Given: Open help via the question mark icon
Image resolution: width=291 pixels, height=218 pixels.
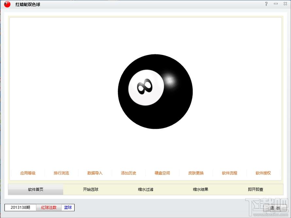Looking at the screenshot, I should click(x=266, y=4).
